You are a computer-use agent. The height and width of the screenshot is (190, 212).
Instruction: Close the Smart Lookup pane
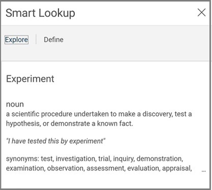click(201, 12)
